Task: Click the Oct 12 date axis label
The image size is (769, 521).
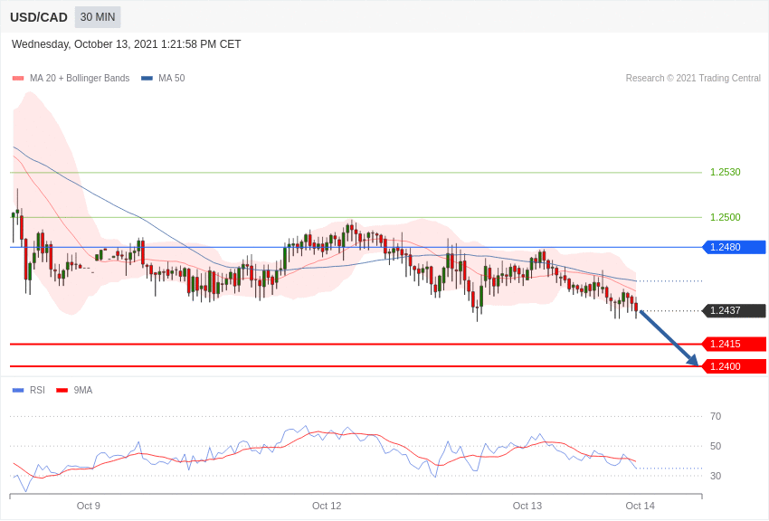Action: (x=327, y=506)
